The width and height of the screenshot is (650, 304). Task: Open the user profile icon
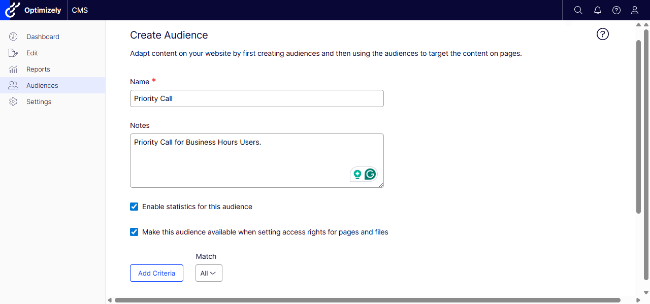tap(634, 10)
